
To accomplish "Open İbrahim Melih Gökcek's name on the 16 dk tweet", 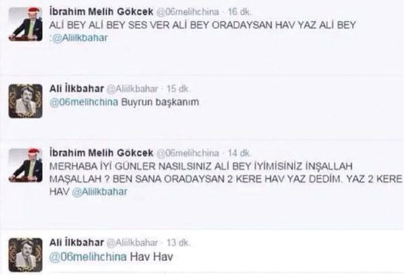I will pos(101,11).
